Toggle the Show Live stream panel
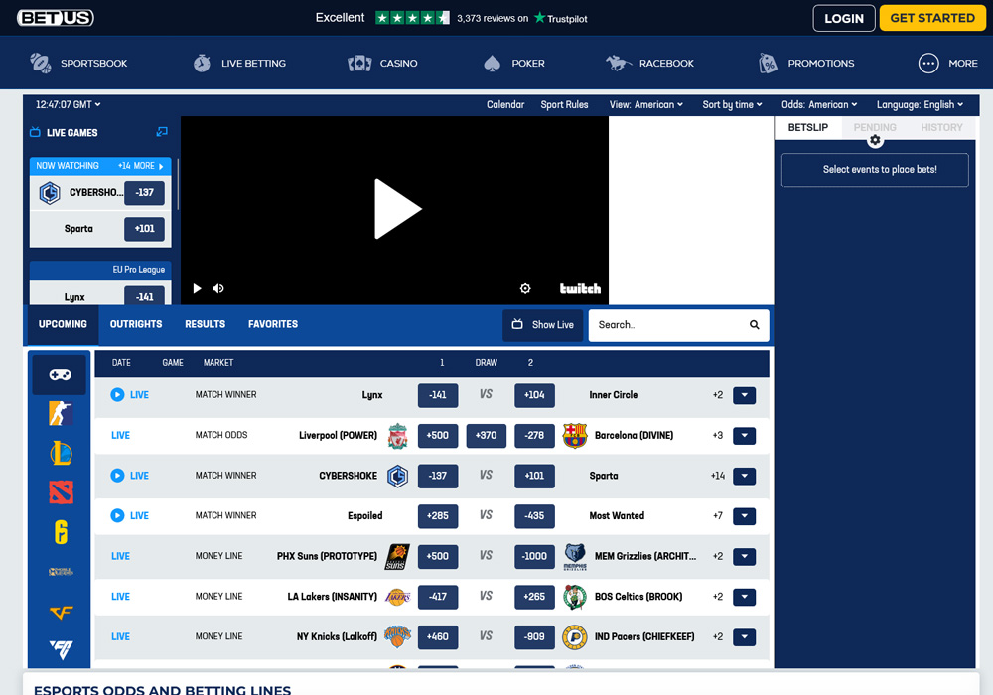 tap(542, 324)
